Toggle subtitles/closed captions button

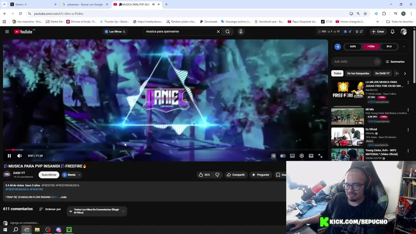292,156
